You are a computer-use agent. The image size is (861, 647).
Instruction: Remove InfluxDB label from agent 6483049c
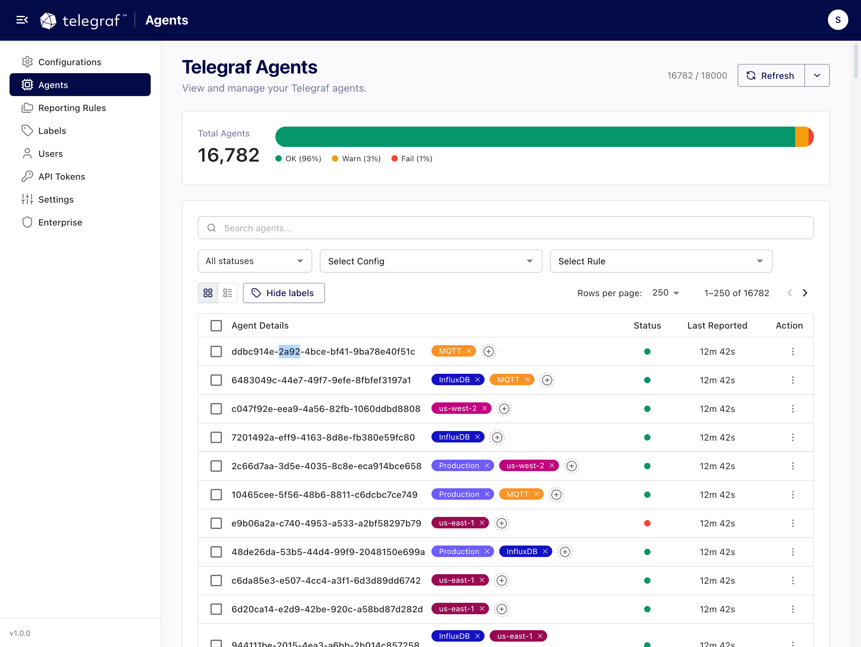coord(478,379)
